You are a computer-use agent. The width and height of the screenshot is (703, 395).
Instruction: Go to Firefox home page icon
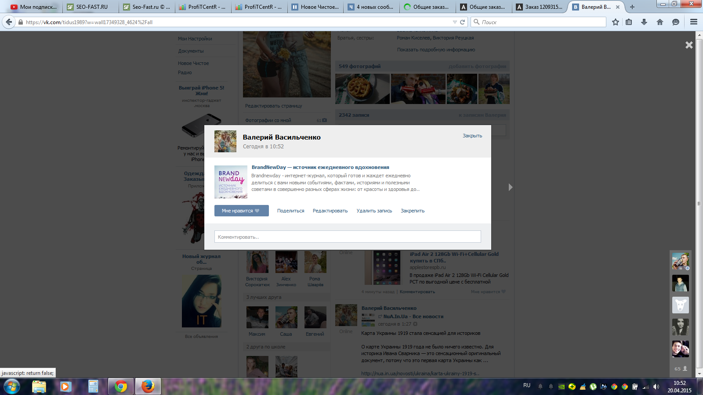[x=660, y=22]
